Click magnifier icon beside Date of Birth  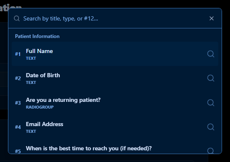click(211, 78)
